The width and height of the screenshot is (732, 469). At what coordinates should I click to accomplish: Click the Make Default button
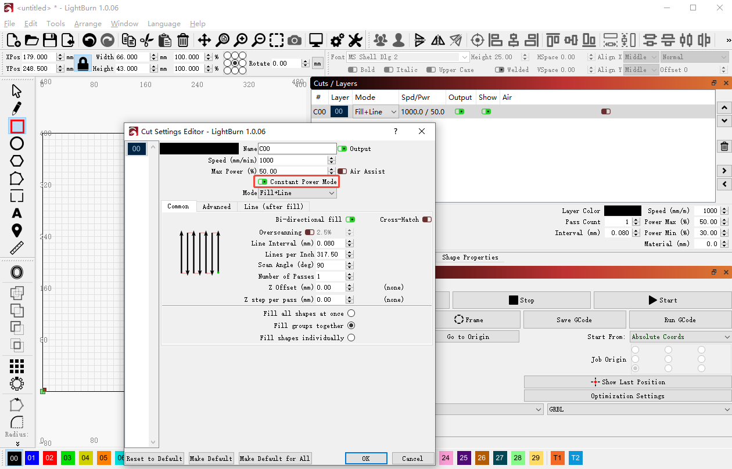(x=211, y=459)
